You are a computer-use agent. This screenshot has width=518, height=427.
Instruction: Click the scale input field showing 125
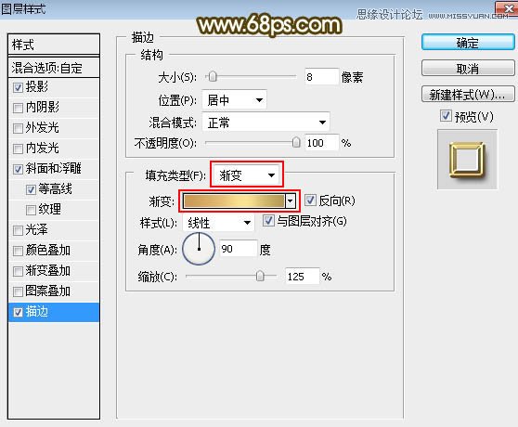[303, 276]
